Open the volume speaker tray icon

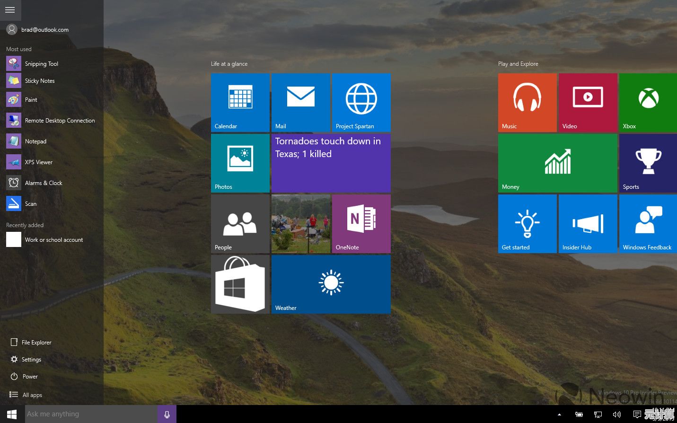click(617, 414)
